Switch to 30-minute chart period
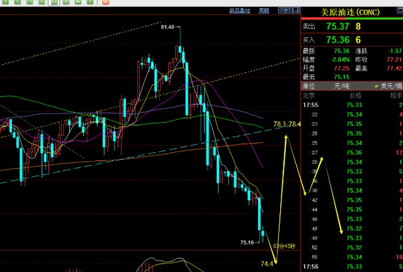Viewport: 403px width, 272px height. [x=42, y=2]
